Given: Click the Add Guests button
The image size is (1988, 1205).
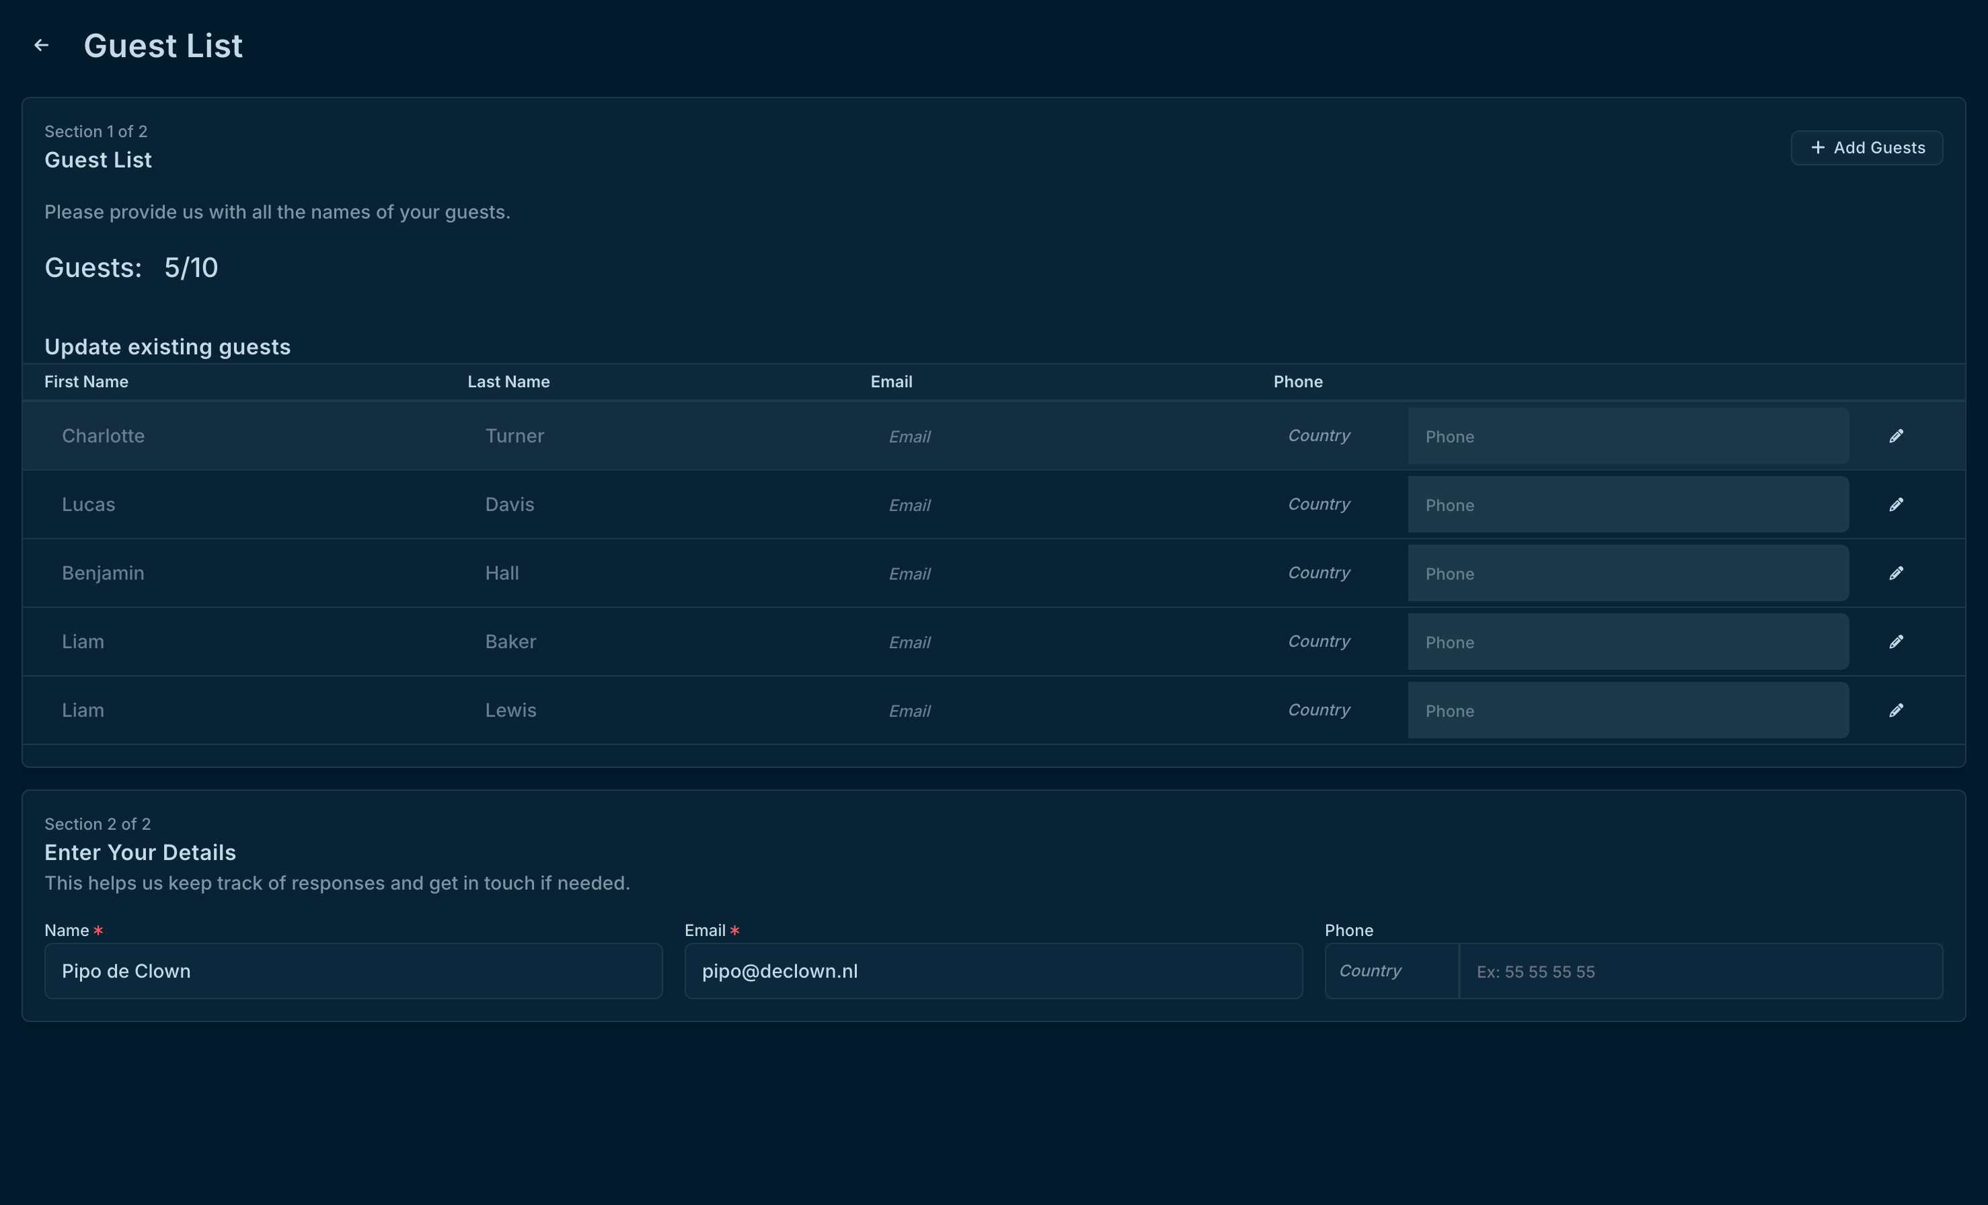Looking at the screenshot, I should [1866, 148].
